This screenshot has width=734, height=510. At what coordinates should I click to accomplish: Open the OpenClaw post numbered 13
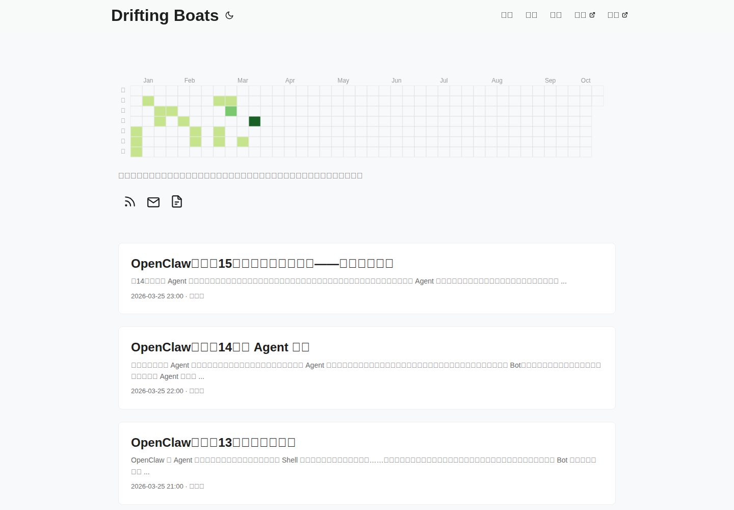click(x=213, y=442)
